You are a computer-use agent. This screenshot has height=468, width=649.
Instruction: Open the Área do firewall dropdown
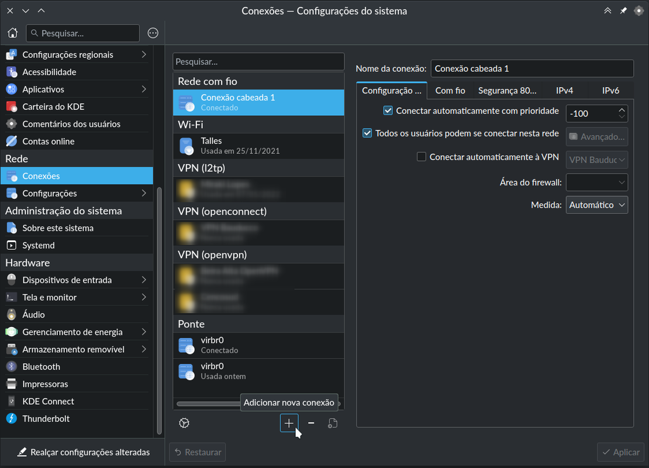tap(597, 183)
